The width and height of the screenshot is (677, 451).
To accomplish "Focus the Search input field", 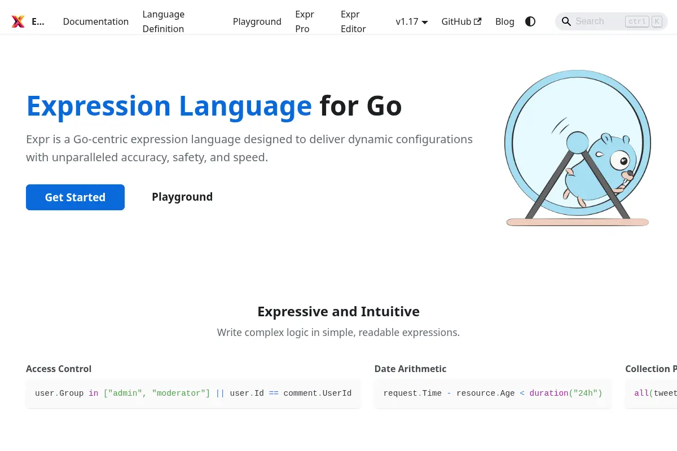I will tap(612, 21).
